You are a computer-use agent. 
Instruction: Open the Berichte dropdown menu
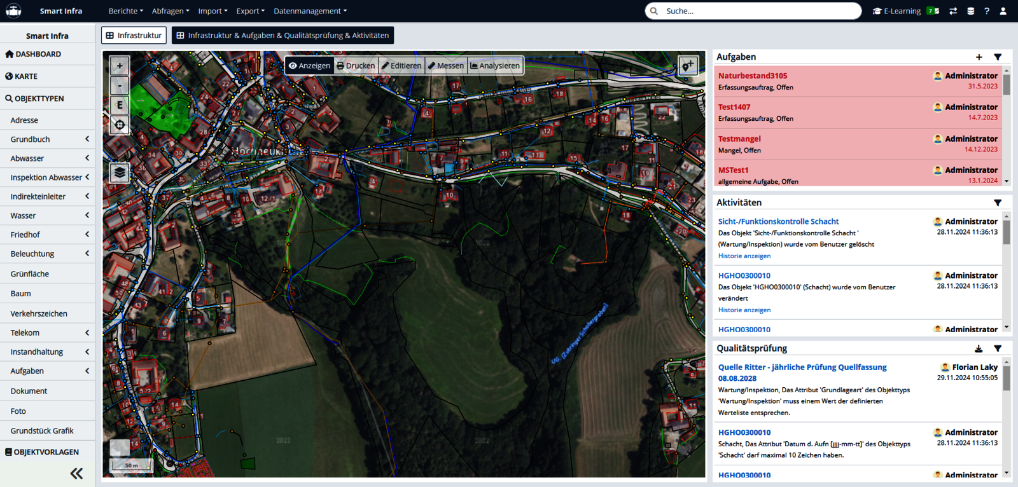(125, 11)
